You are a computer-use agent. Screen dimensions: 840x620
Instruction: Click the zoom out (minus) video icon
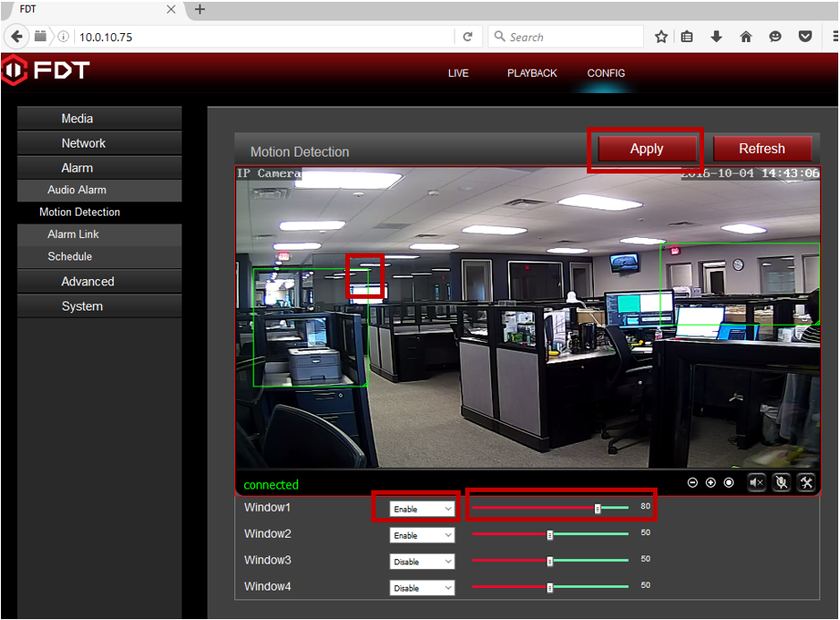click(x=692, y=483)
